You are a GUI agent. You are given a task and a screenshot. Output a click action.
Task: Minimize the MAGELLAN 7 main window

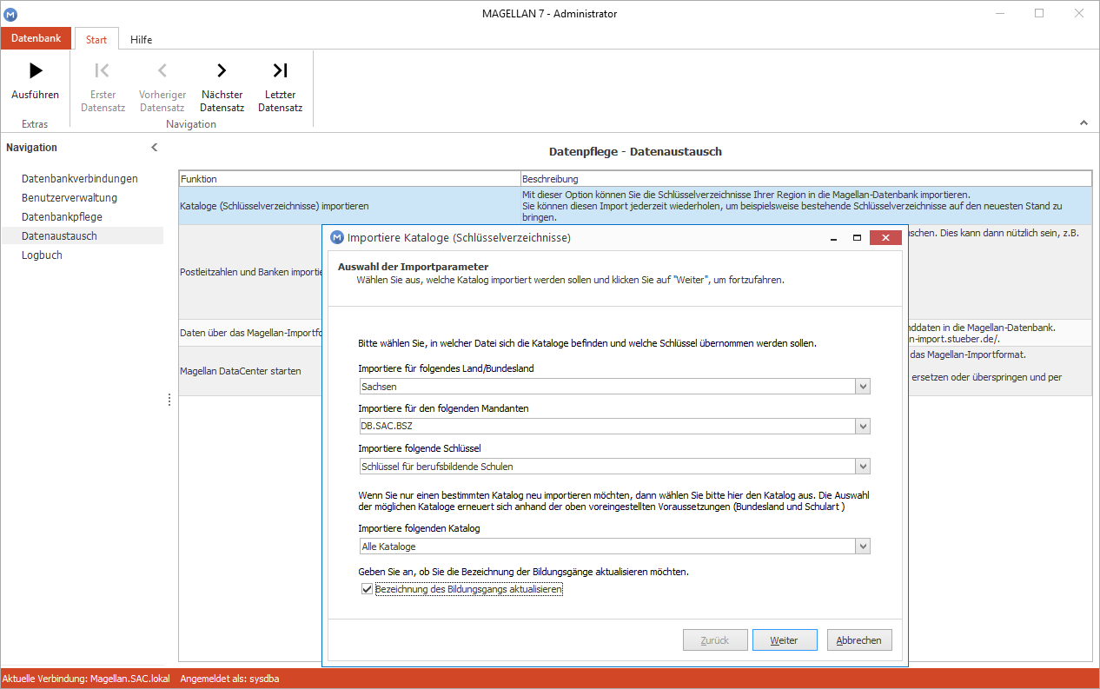pos(1000,13)
